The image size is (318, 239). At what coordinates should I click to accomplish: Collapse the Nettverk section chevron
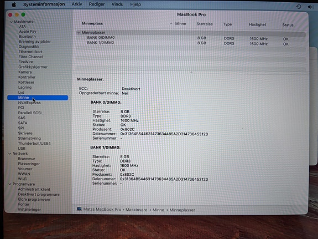click(x=10, y=154)
